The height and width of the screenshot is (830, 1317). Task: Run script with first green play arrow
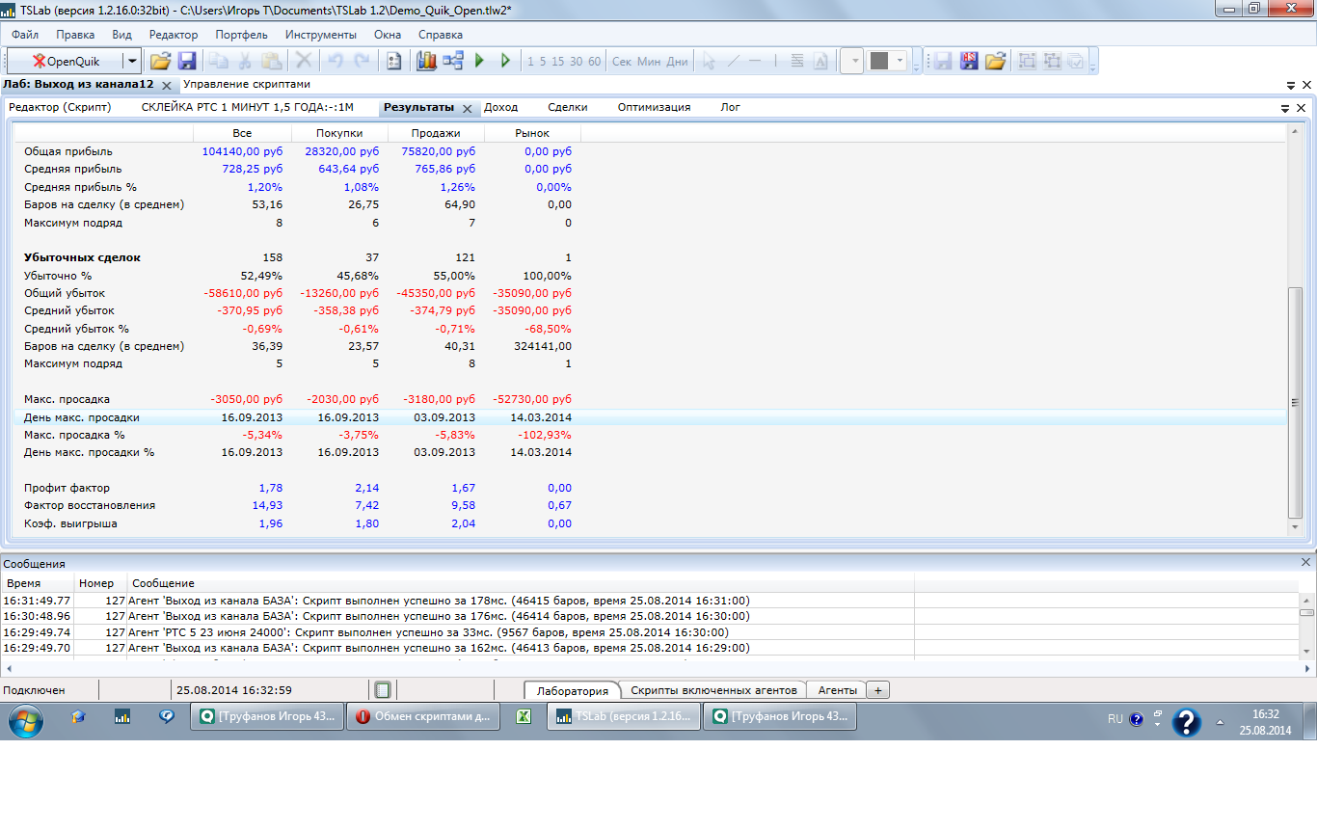click(480, 61)
